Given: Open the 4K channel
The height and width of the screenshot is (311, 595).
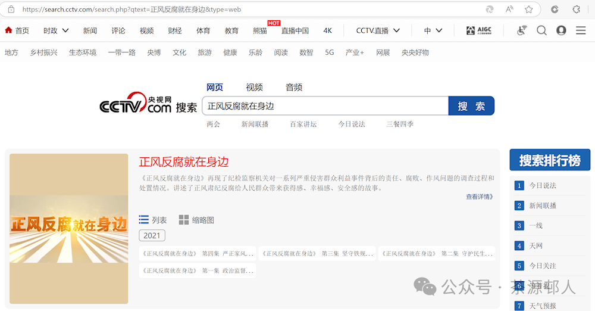Looking at the screenshot, I should (x=327, y=30).
